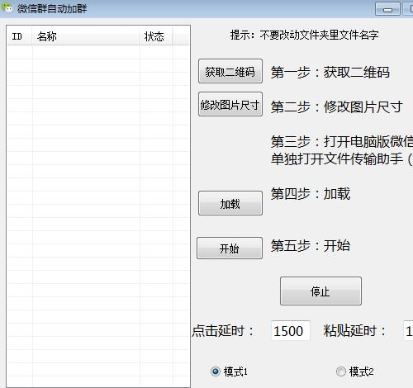
Task: Click the 修改图片尺寸 button
Action: pyautogui.click(x=230, y=104)
